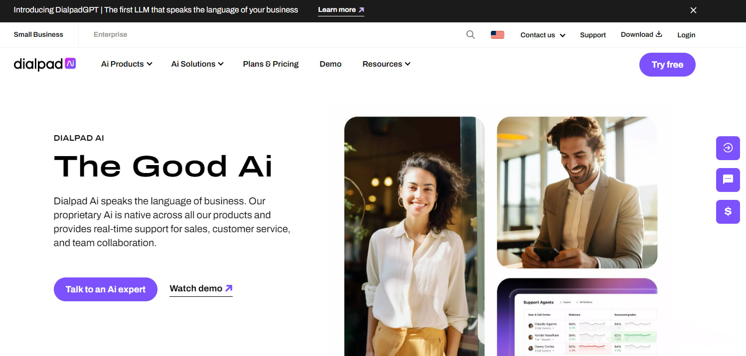This screenshot has width=746, height=356.
Task: Open the Resources dropdown menu
Action: pyautogui.click(x=386, y=64)
